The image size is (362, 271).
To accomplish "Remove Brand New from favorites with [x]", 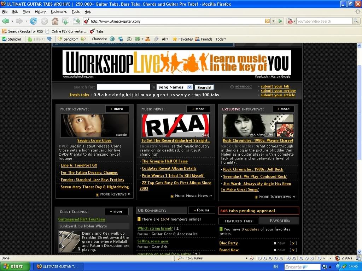I will 293,250.
